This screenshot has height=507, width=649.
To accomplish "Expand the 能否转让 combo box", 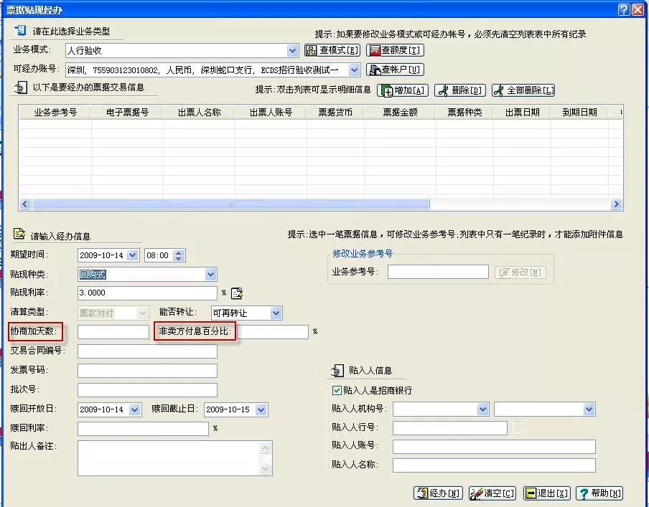I will coord(276,313).
